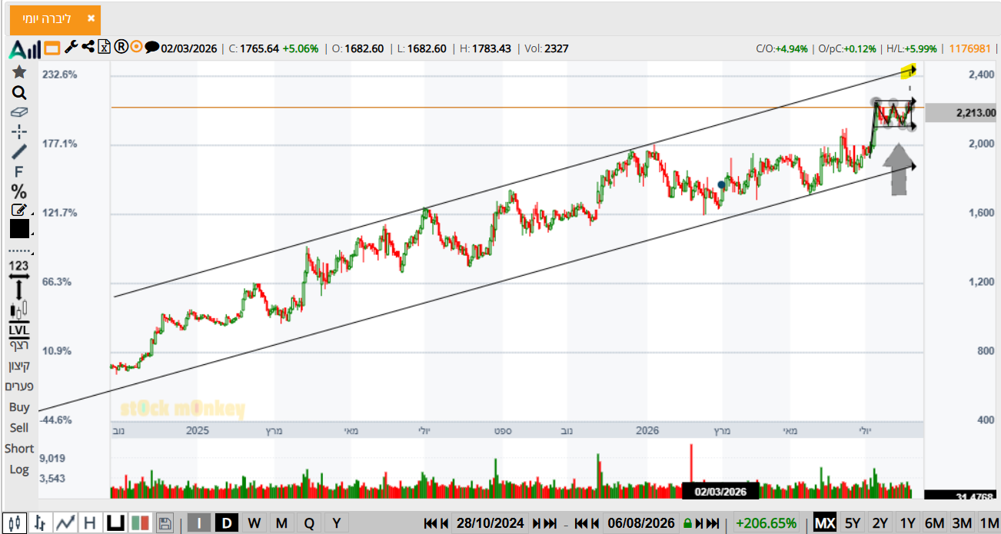Image resolution: width=1001 pixels, height=534 pixels.
Task: Toggle the LVL levels tool
Action: tap(19, 331)
